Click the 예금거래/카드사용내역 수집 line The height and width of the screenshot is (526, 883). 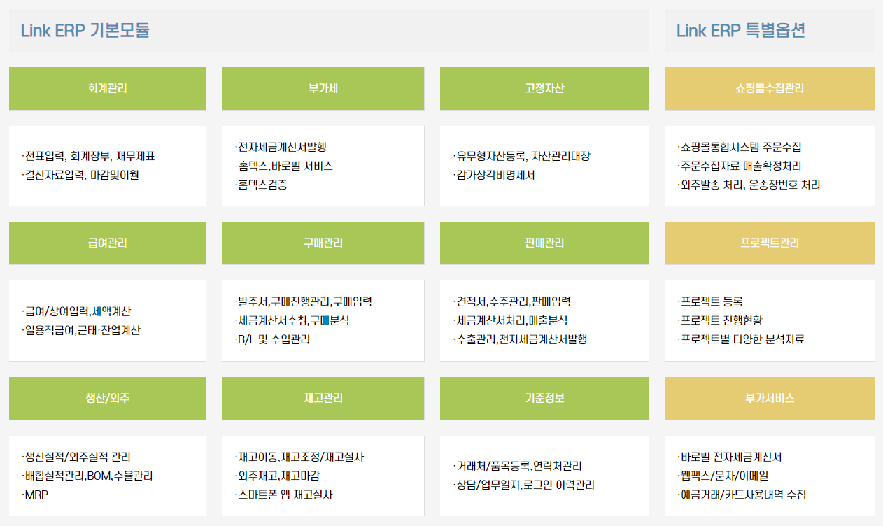click(742, 495)
